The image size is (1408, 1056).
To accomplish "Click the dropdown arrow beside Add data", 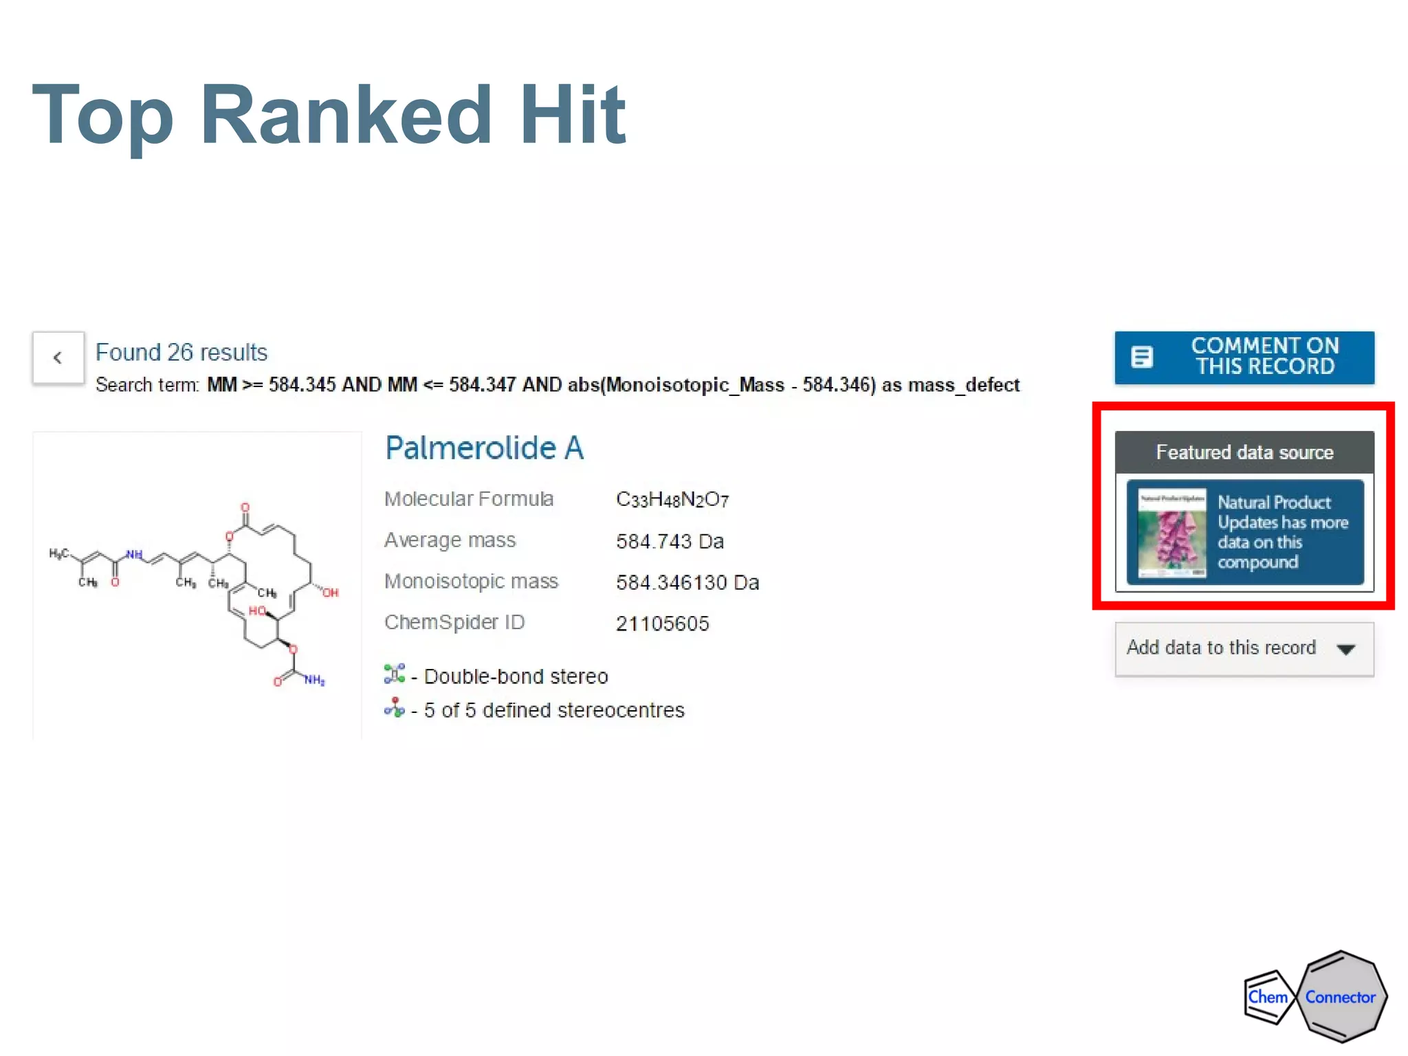I will (x=1346, y=649).
